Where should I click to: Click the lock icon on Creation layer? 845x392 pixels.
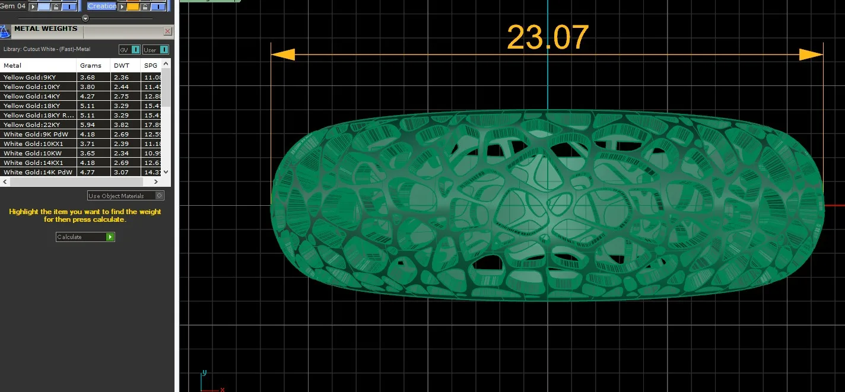point(144,7)
